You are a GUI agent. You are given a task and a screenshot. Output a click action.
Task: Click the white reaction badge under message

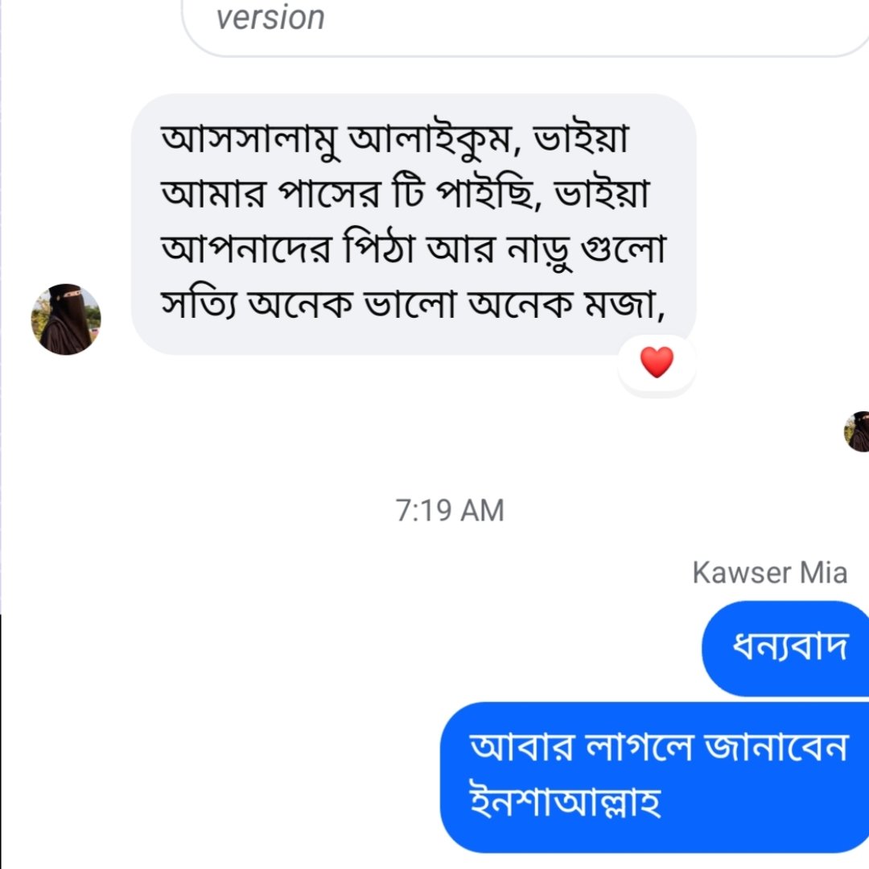[x=657, y=364]
